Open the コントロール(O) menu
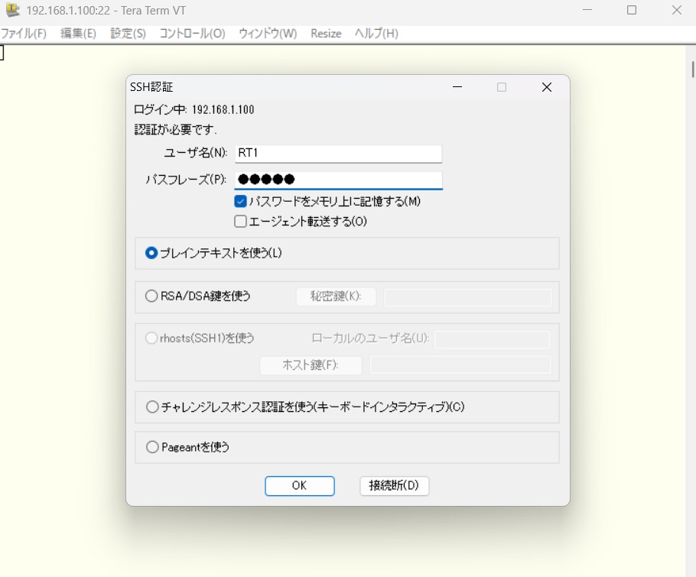The height and width of the screenshot is (577, 696). pyautogui.click(x=192, y=34)
